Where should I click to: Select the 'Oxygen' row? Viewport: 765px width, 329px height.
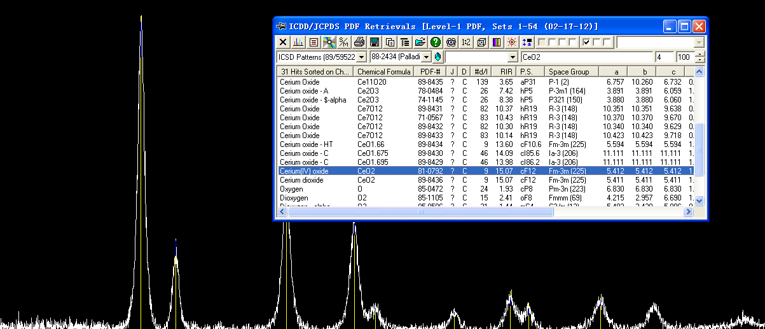click(x=486, y=189)
